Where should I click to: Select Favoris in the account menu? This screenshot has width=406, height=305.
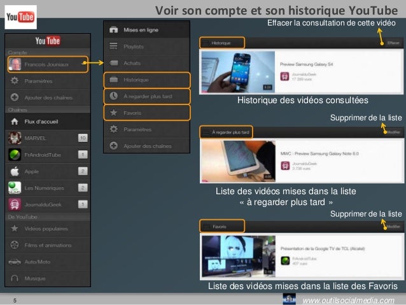[x=147, y=113]
